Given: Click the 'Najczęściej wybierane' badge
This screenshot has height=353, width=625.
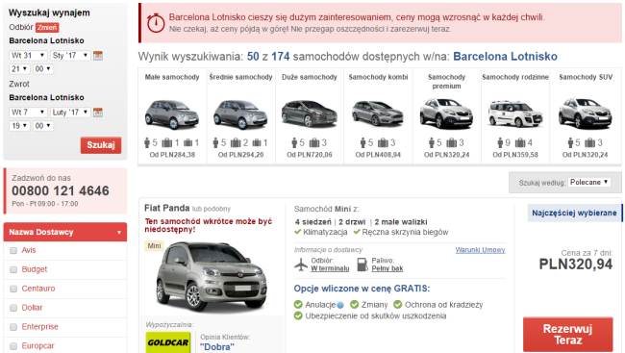Looking at the screenshot, I should pyautogui.click(x=574, y=213).
